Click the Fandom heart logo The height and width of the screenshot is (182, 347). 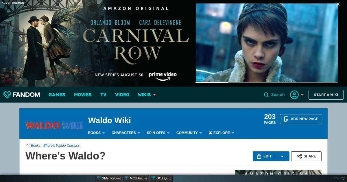[7, 94]
